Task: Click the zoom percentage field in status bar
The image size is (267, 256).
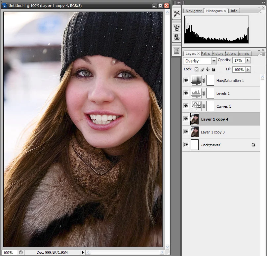Action: (x=8, y=252)
